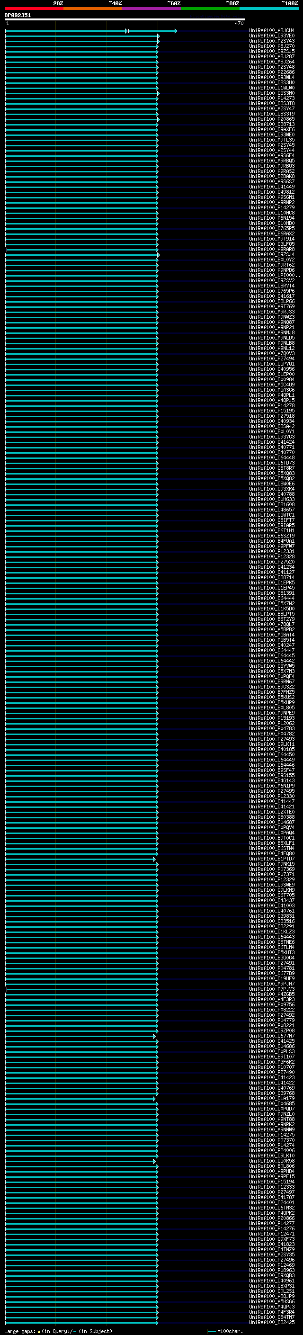Click hit label UniRef100_P07369
303x1335 pixels.
[271, 869]
